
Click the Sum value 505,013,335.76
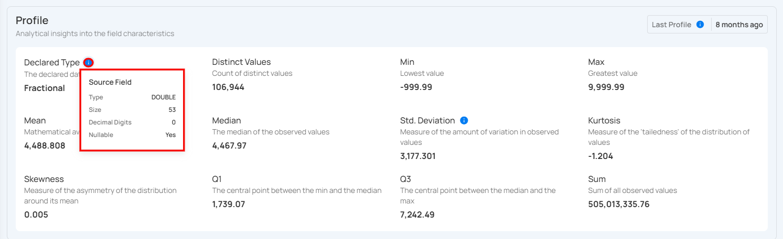coord(619,204)
